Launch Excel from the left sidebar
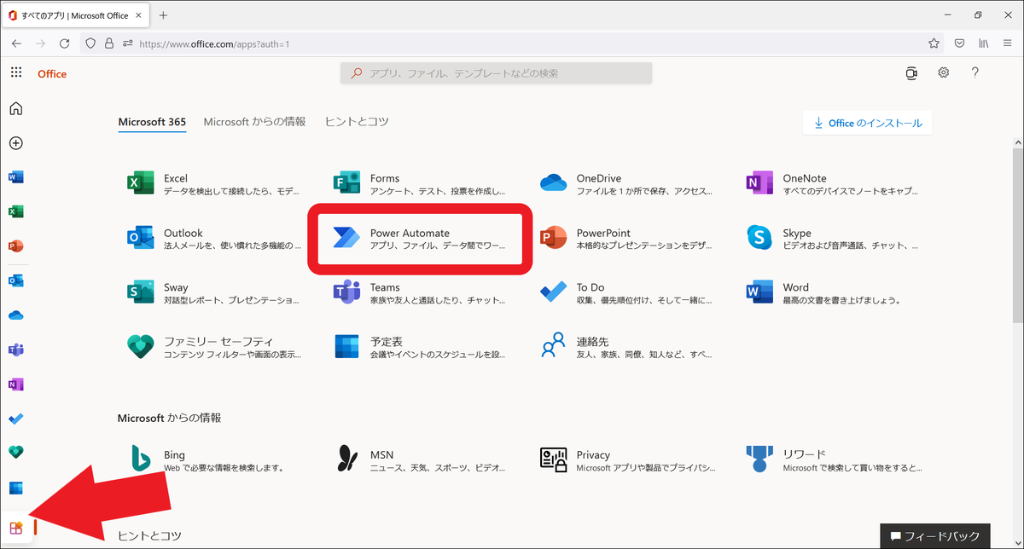 tap(15, 211)
